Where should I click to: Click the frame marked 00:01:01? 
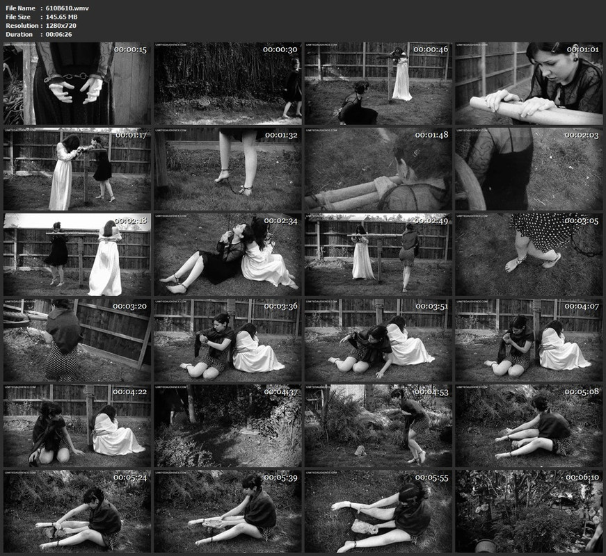(x=529, y=83)
